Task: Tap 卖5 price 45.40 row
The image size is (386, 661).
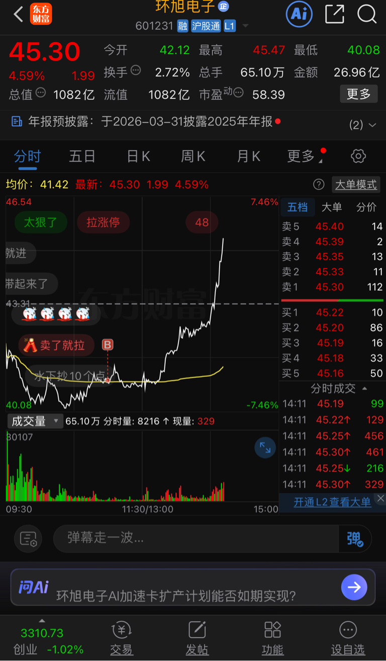Action: [x=332, y=227]
